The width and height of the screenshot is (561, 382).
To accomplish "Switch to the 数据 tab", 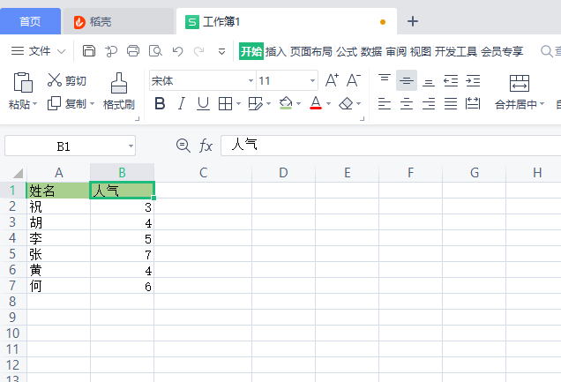I will 371,51.
